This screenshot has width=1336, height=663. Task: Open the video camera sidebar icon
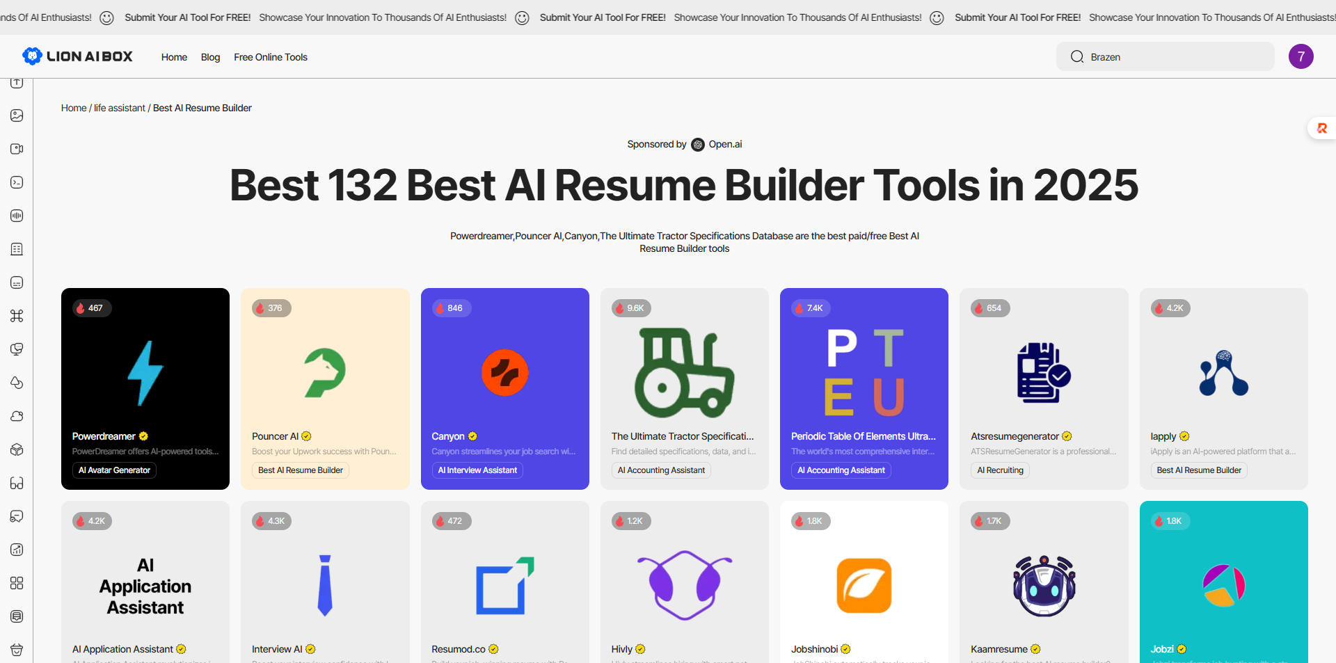tap(17, 149)
